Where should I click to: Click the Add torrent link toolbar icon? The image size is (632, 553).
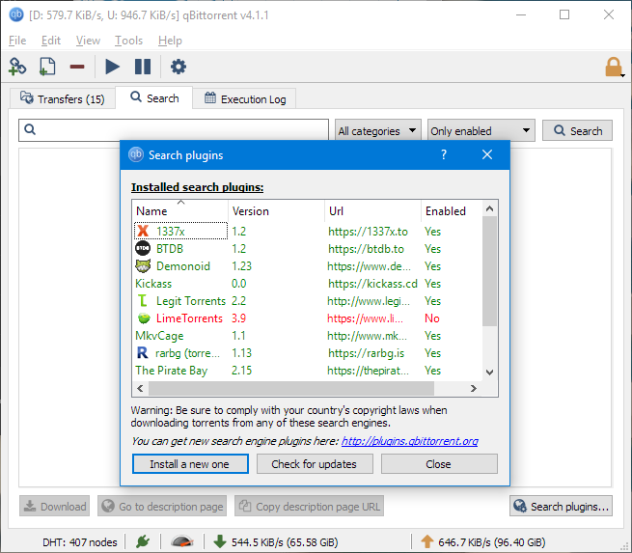click(17, 67)
